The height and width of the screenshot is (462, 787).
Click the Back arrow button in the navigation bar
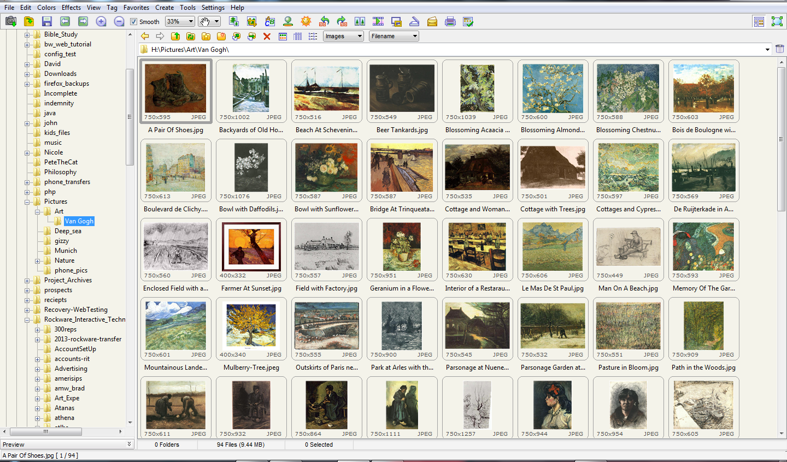click(145, 36)
